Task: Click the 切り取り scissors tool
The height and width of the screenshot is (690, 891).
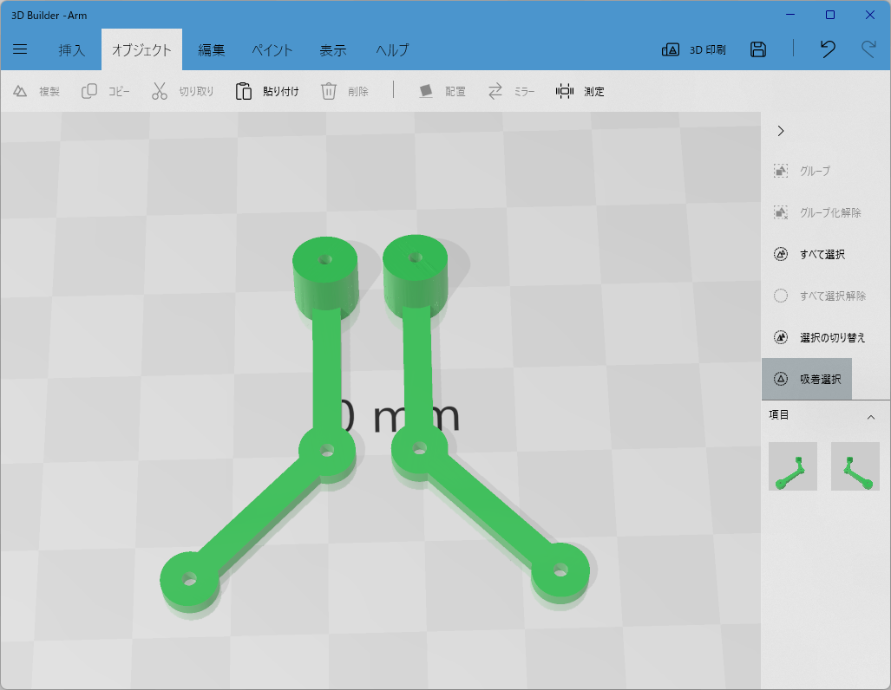Action: coord(182,91)
